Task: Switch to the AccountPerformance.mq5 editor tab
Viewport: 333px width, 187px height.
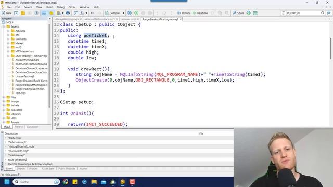Action: 100,19
